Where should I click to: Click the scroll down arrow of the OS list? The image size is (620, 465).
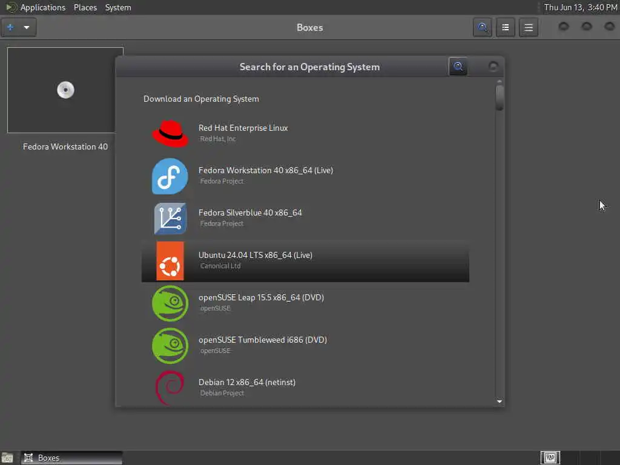(500, 401)
